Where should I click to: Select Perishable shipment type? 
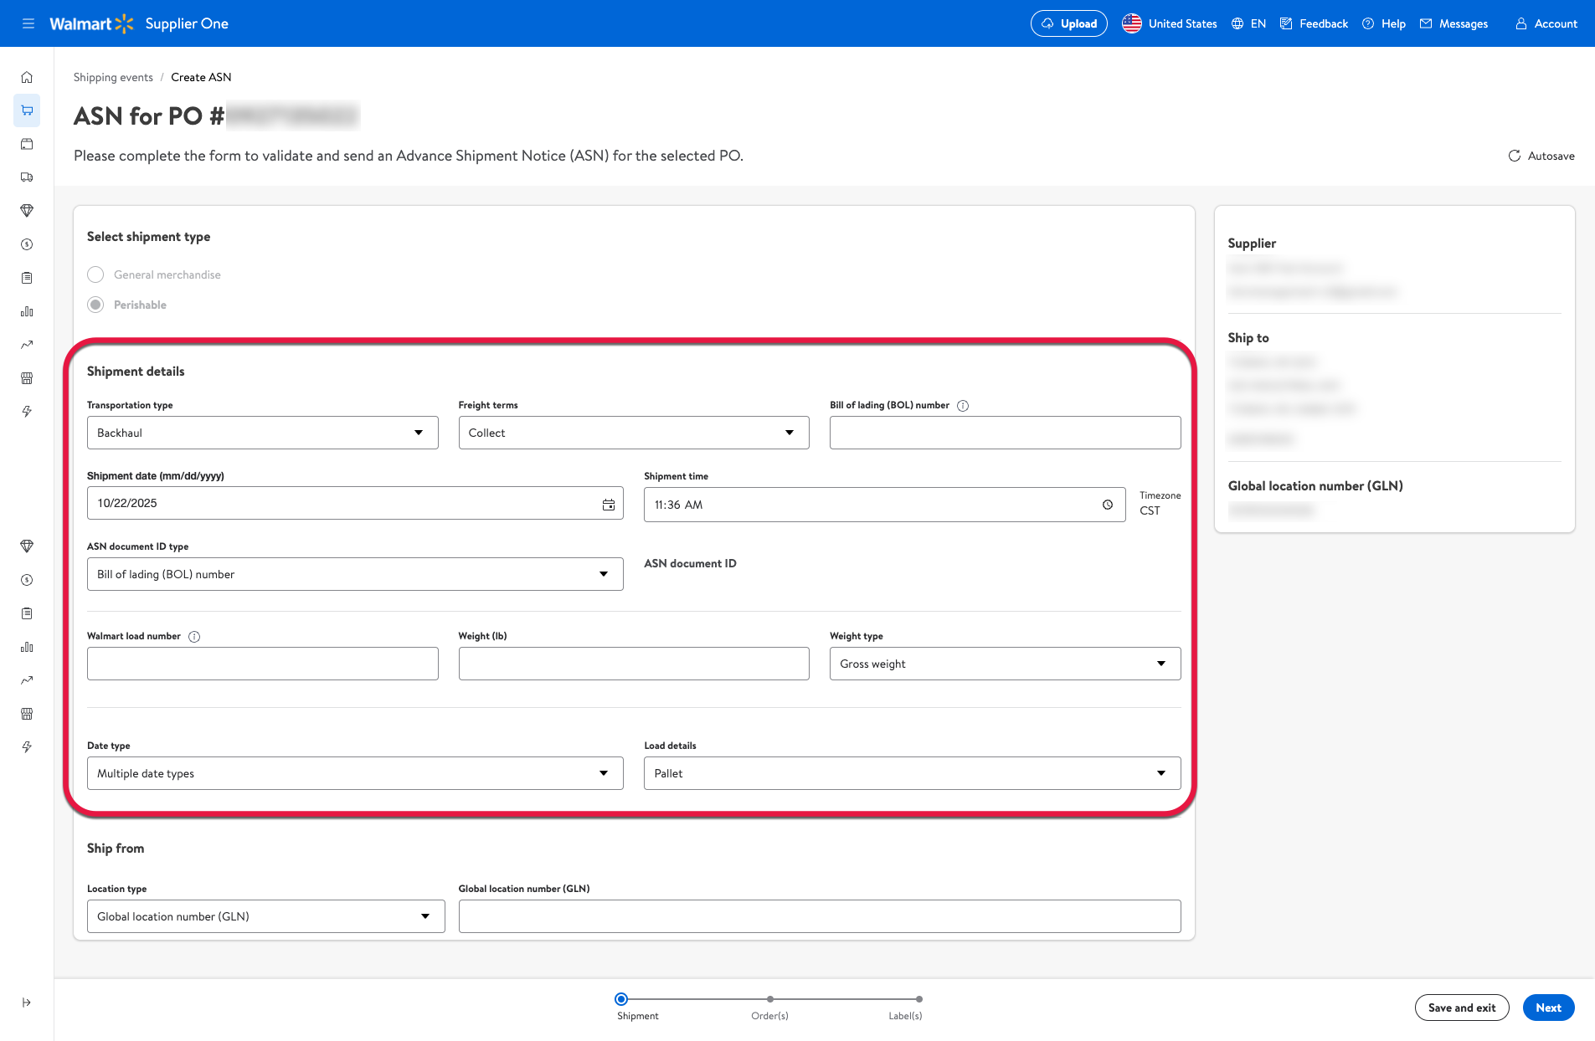[95, 305]
